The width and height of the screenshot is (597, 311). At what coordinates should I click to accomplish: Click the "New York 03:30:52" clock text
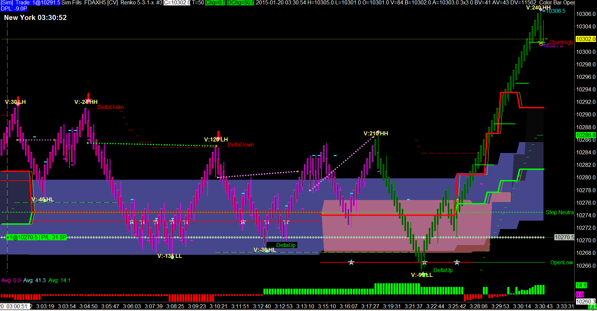(35, 18)
